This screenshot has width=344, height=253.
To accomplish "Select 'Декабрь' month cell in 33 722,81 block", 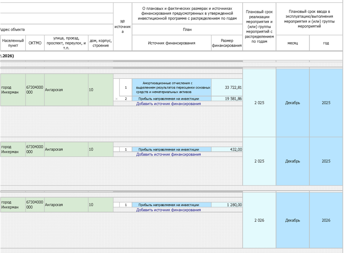I will point(293,103).
